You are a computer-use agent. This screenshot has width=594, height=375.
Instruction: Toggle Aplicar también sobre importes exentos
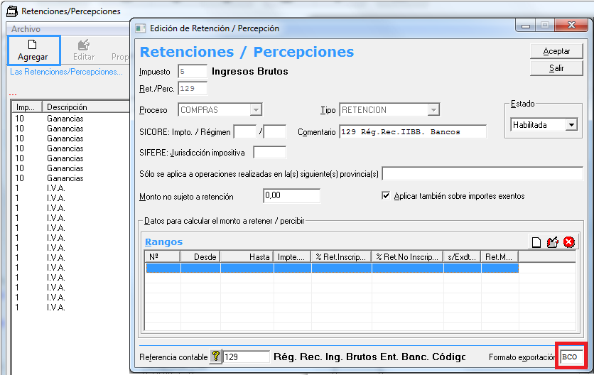387,196
